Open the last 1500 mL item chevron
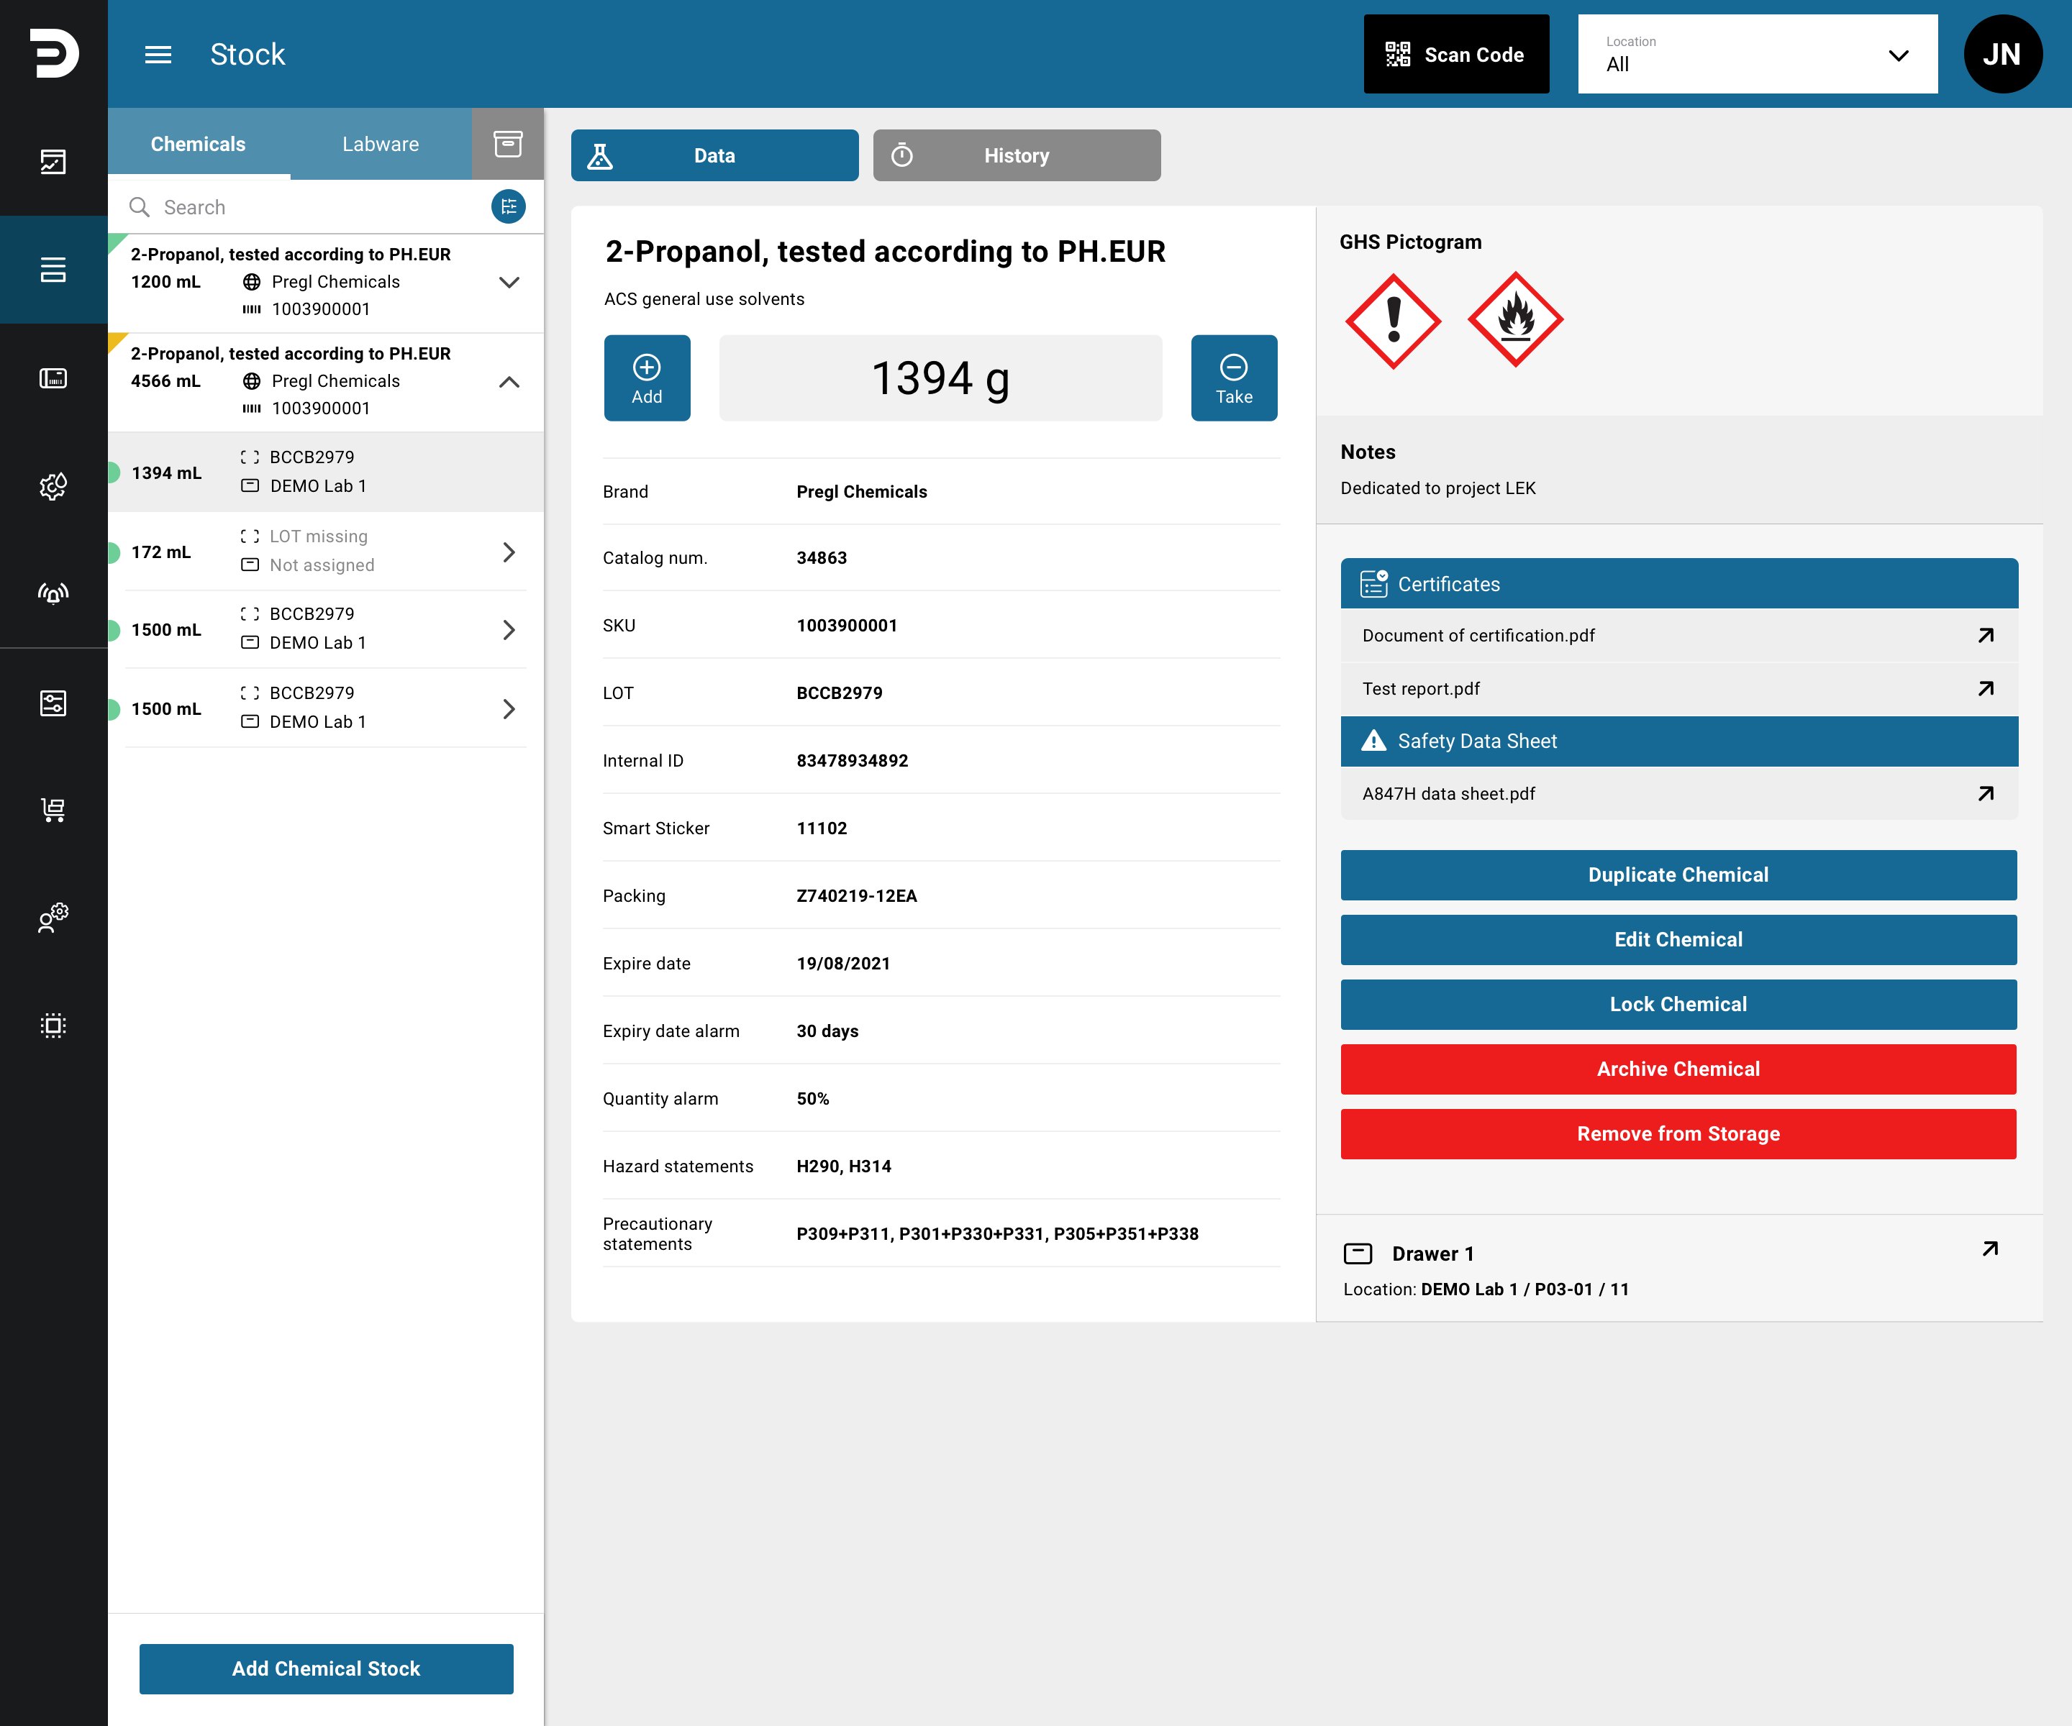 509,708
